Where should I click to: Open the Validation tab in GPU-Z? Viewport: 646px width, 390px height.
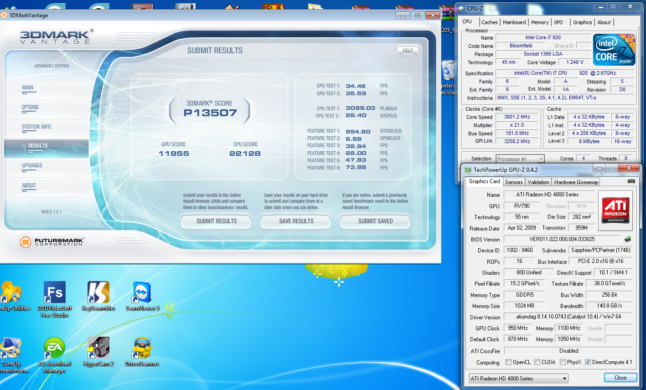pyautogui.click(x=538, y=182)
